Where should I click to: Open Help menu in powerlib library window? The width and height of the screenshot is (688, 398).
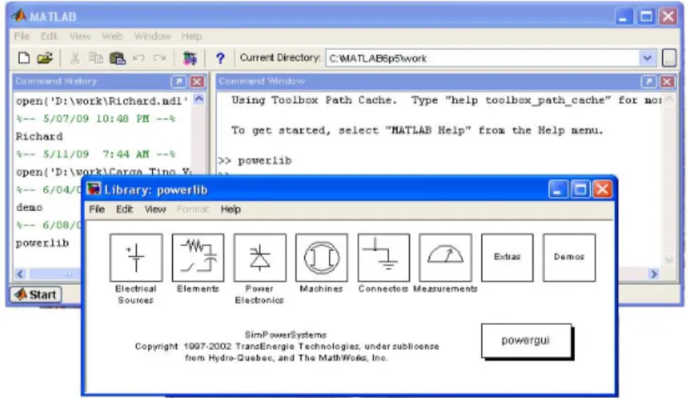click(230, 209)
